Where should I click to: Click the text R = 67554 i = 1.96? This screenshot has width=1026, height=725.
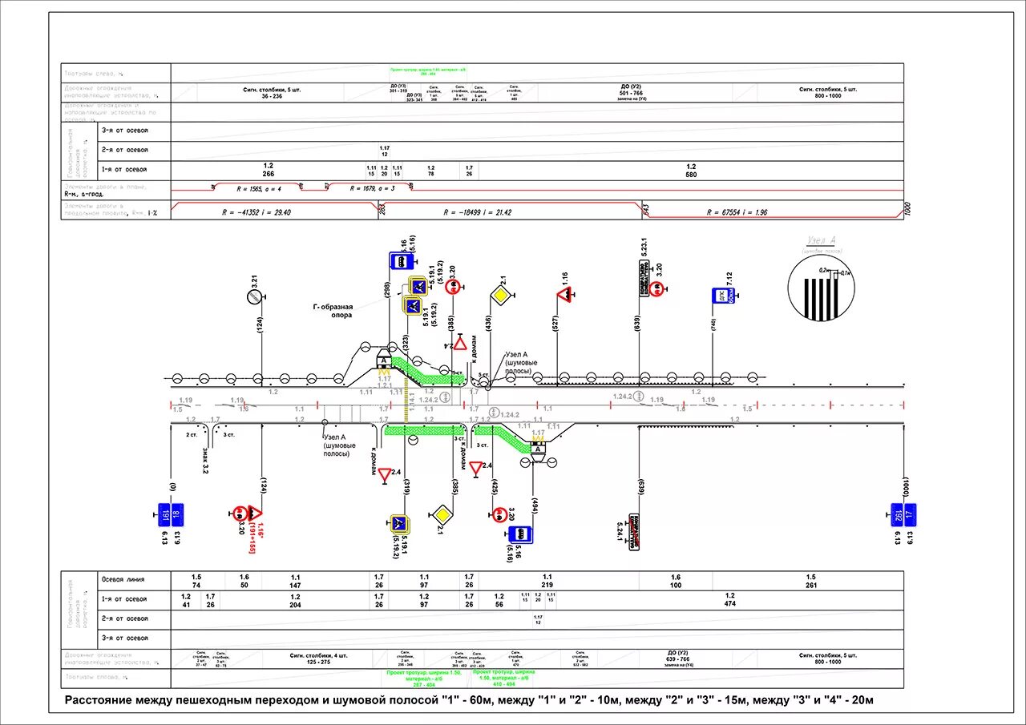click(x=737, y=213)
